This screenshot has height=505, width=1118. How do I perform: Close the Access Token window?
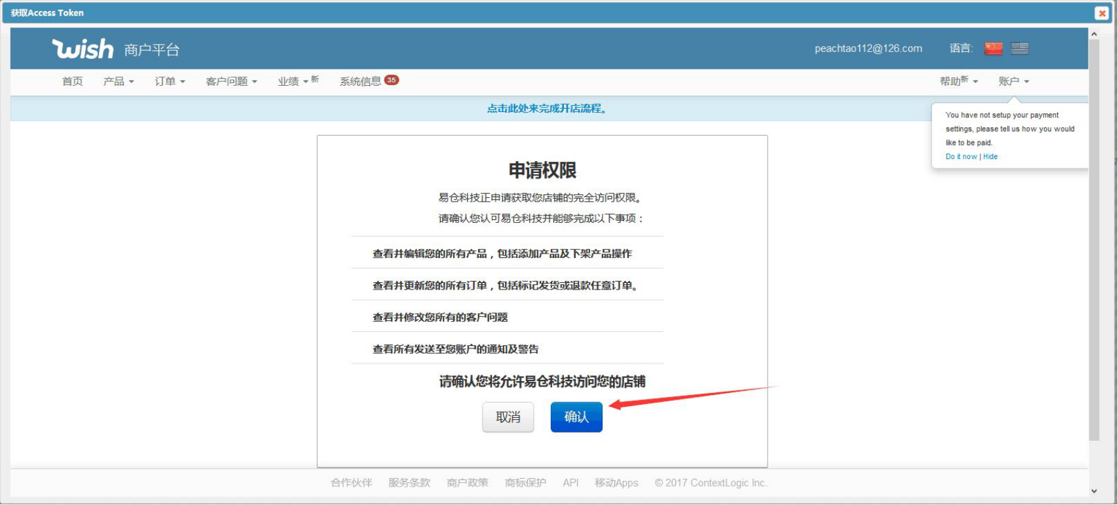click(1102, 13)
